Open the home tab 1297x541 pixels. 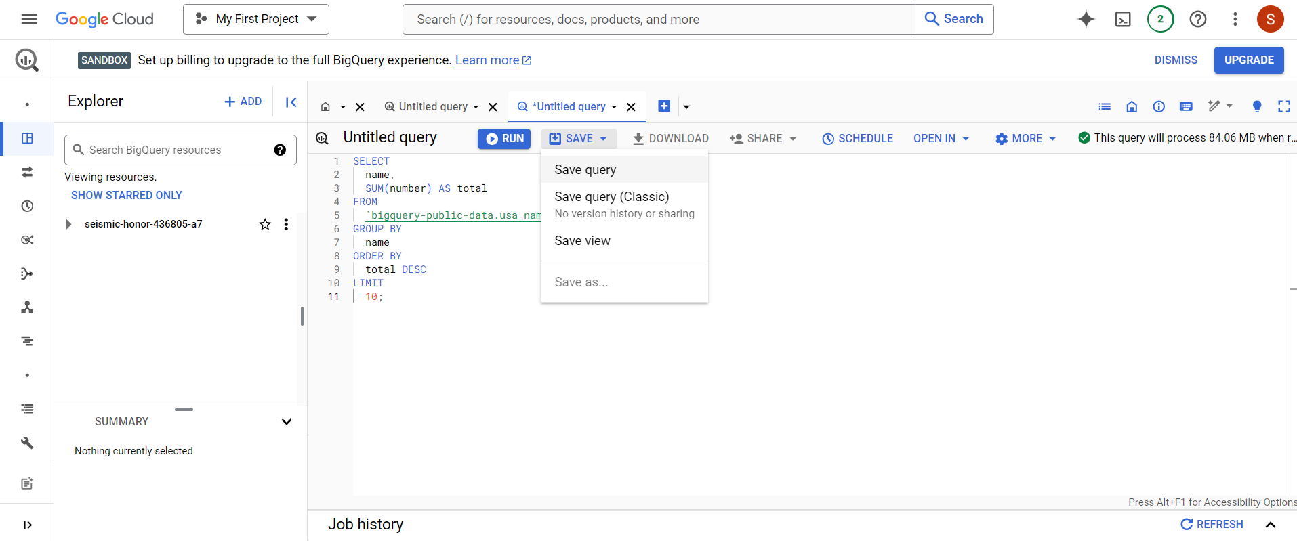pos(325,106)
